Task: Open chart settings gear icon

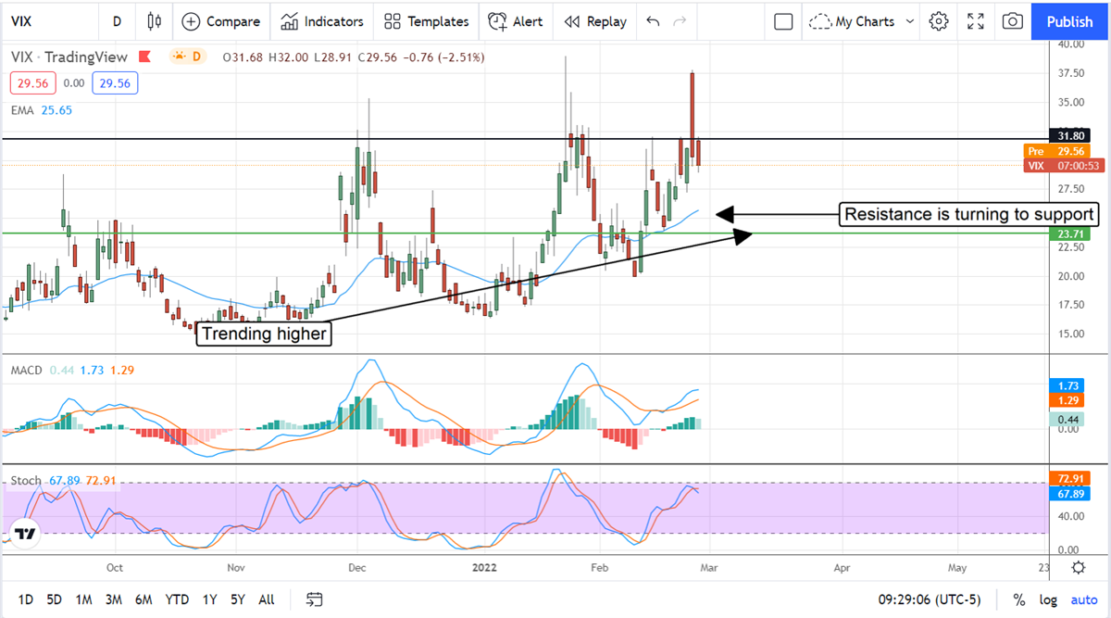Action: (x=939, y=21)
